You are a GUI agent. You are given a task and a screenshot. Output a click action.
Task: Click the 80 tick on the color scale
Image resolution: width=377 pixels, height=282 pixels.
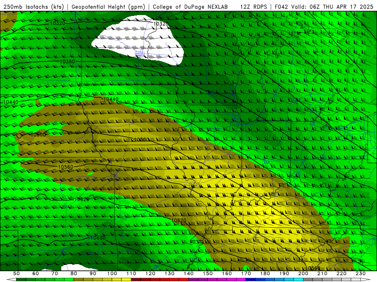coord(74,274)
